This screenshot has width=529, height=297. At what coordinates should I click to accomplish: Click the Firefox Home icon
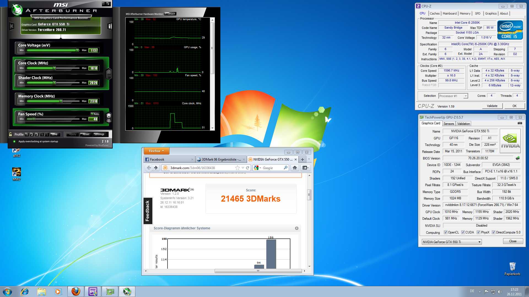pyautogui.click(x=295, y=168)
